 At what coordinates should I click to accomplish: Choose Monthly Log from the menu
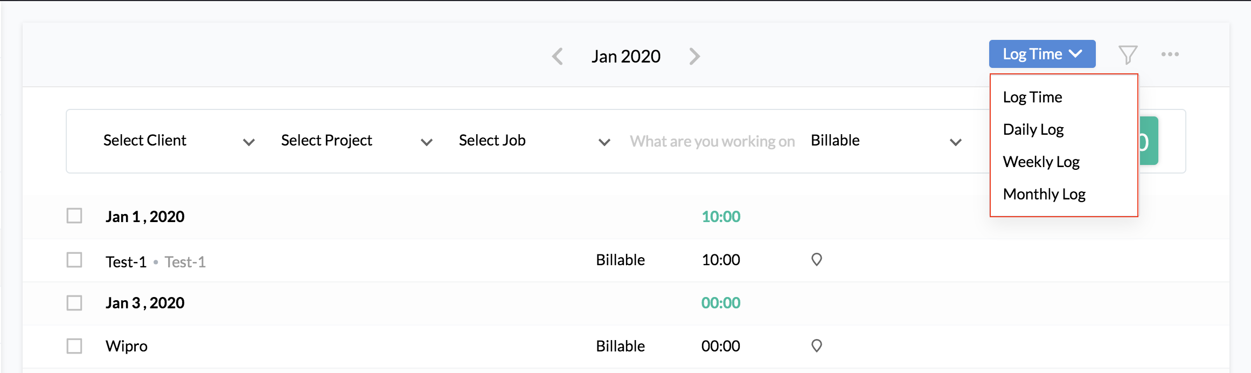(x=1044, y=194)
